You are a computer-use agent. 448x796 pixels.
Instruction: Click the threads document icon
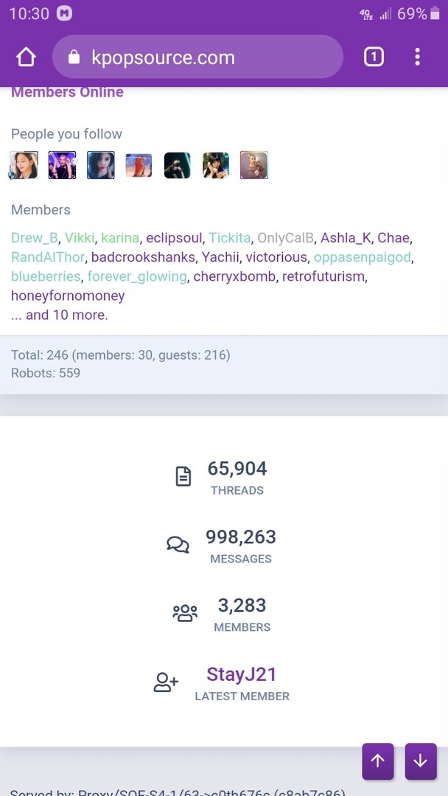coord(183,477)
